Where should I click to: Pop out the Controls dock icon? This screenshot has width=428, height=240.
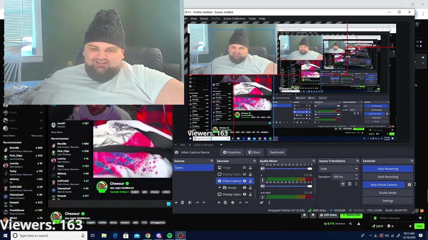click(412, 161)
